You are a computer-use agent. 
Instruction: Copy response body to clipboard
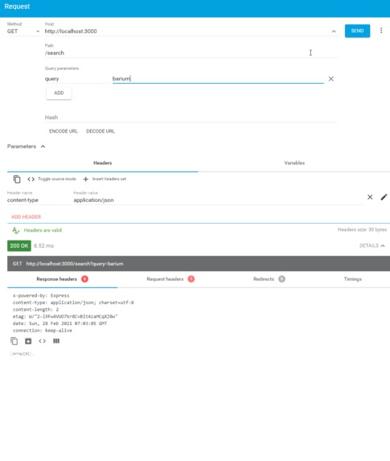(x=14, y=341)
